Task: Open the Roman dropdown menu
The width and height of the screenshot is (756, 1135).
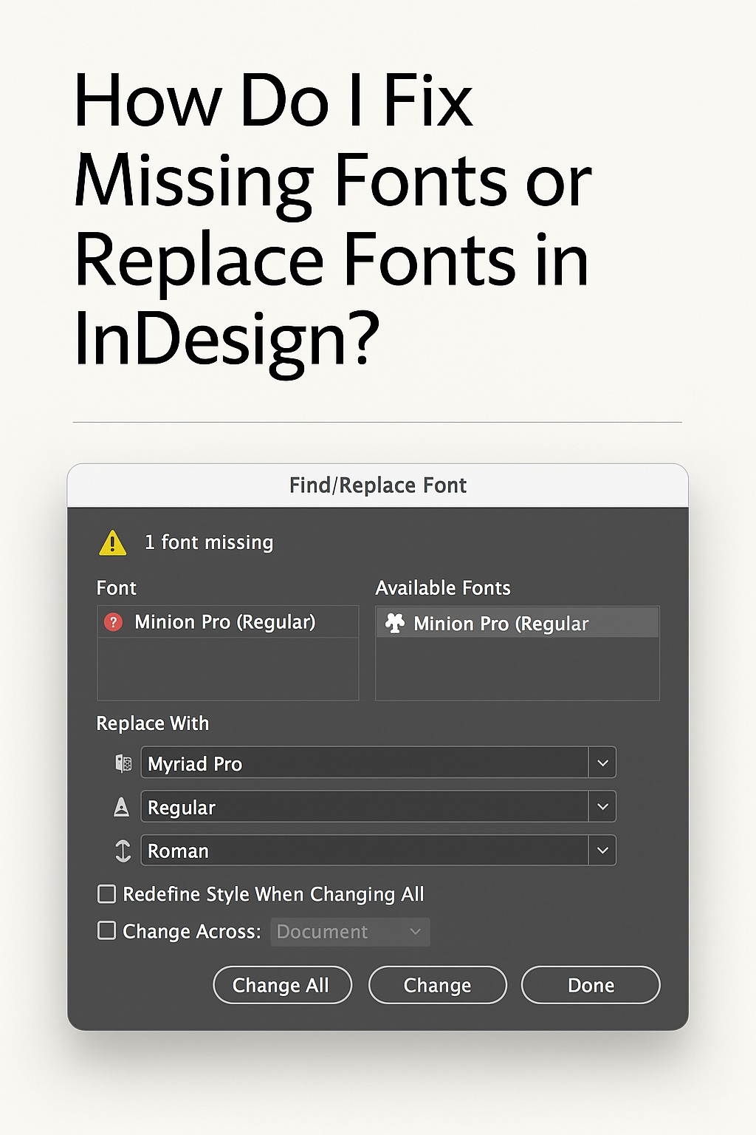Action: point(603,851)
